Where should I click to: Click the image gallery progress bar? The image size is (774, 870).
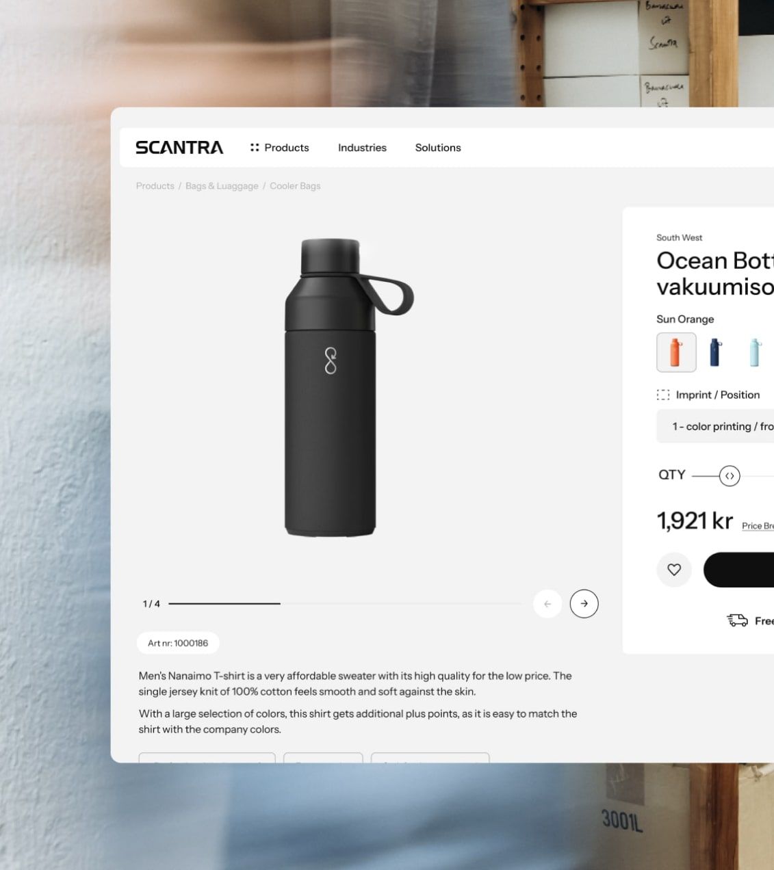click(x=344, y=604)
